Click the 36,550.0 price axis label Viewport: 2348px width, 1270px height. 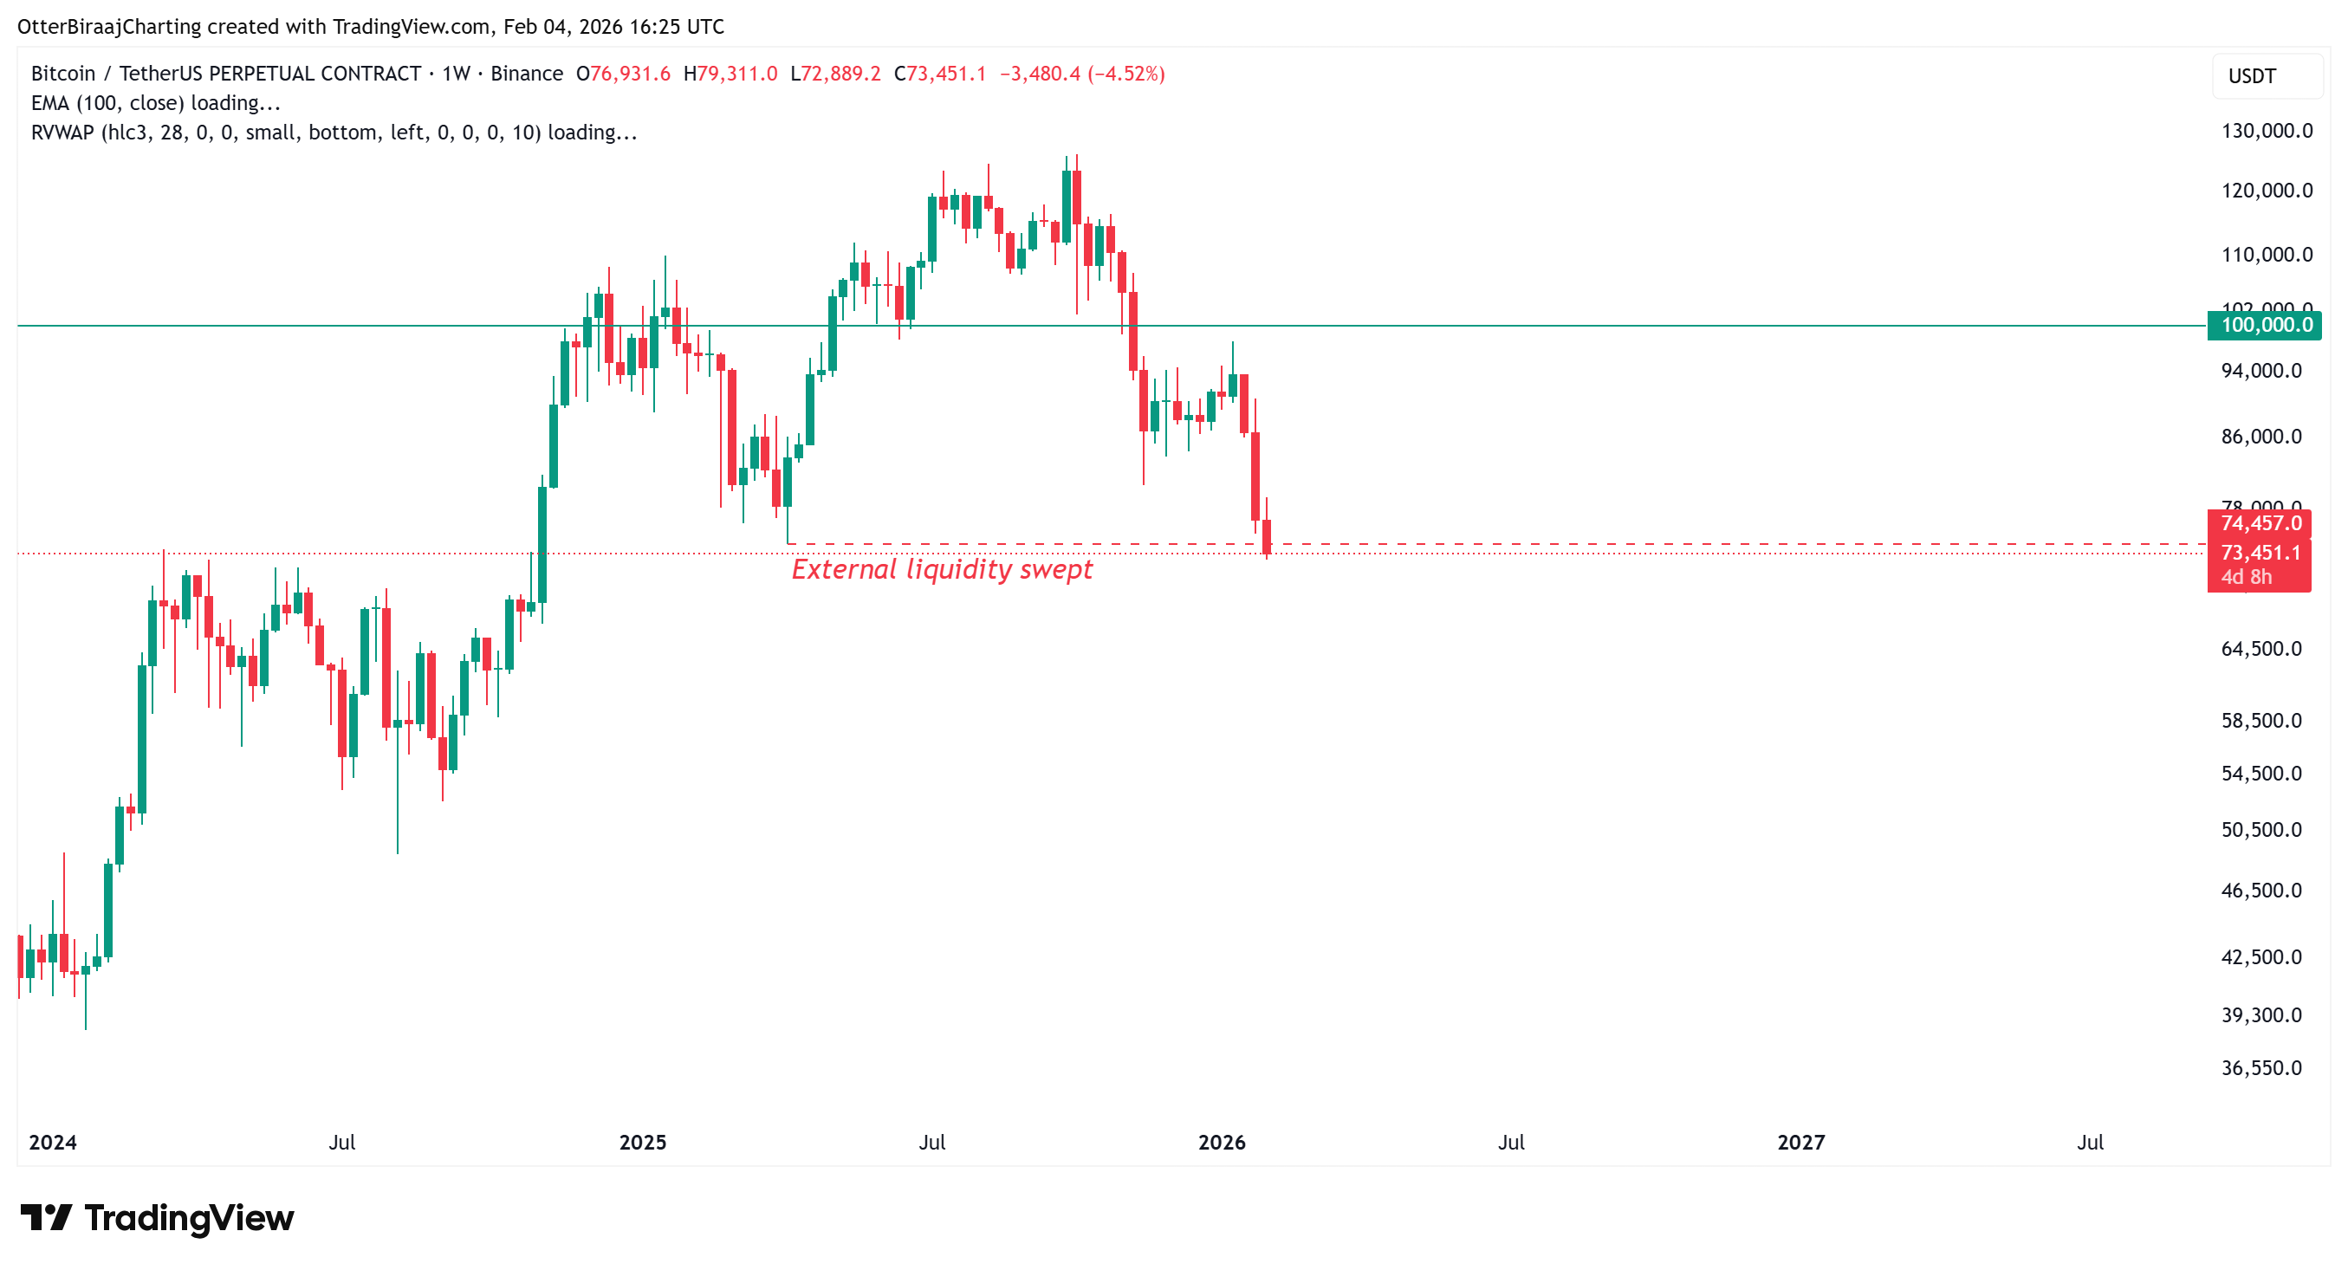[x=2260, y=1068]
